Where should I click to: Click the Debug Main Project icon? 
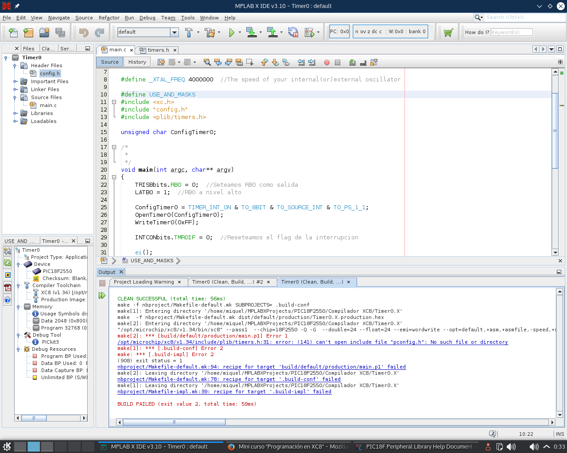pos(309,32)
